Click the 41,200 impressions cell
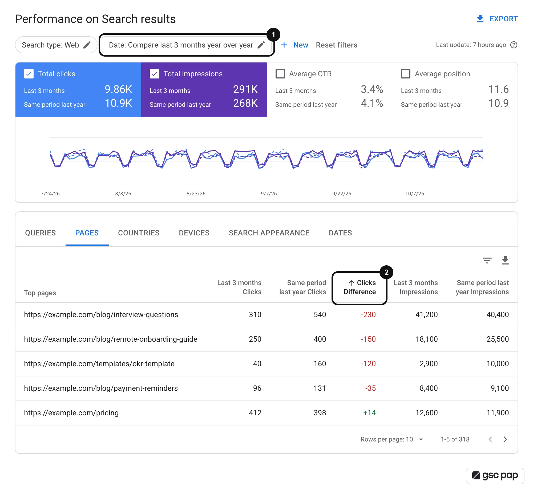The height and width of the screenshot is (489, 533). pyautogui.click(x=426, y=315)
